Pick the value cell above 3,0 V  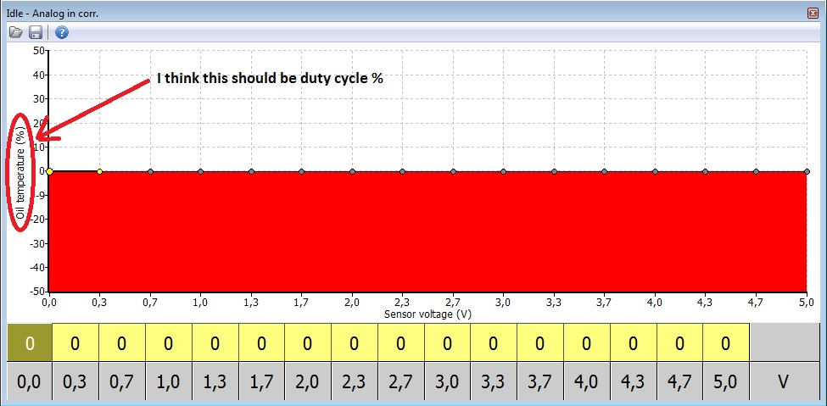click(x=447, y=343)
